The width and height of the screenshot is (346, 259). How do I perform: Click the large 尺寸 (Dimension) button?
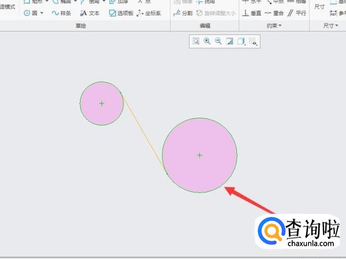pyautogui.click(x=319, y=7)
